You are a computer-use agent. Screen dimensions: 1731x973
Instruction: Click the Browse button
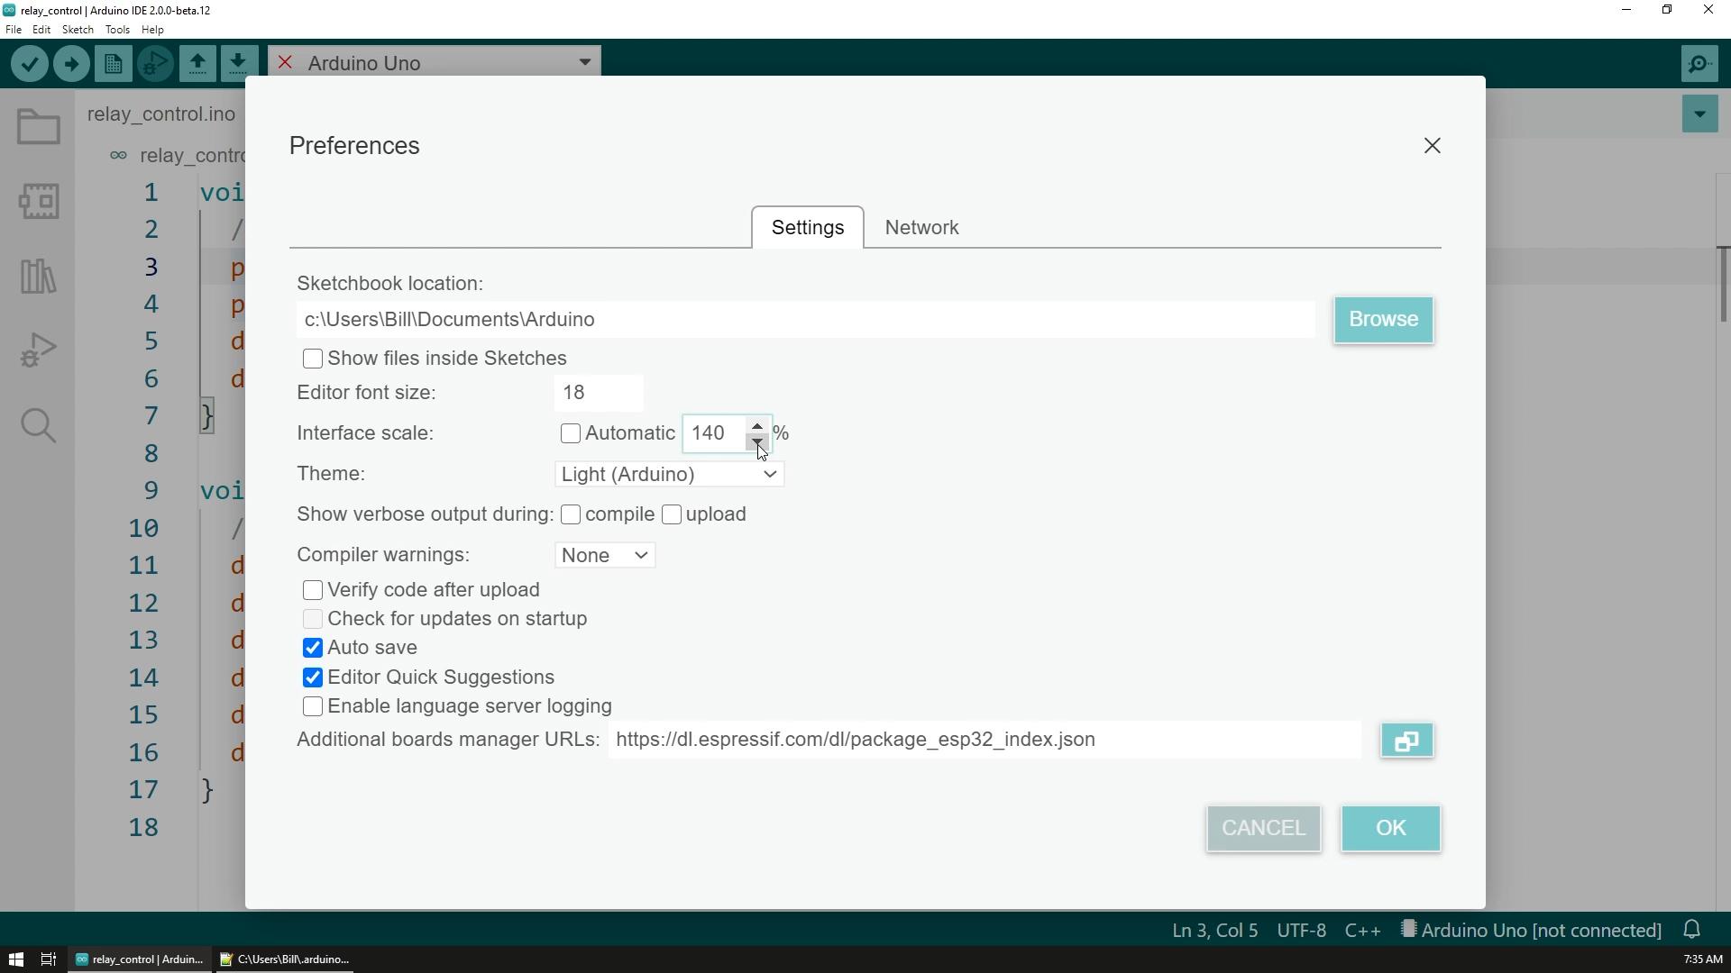[1383, 320]
